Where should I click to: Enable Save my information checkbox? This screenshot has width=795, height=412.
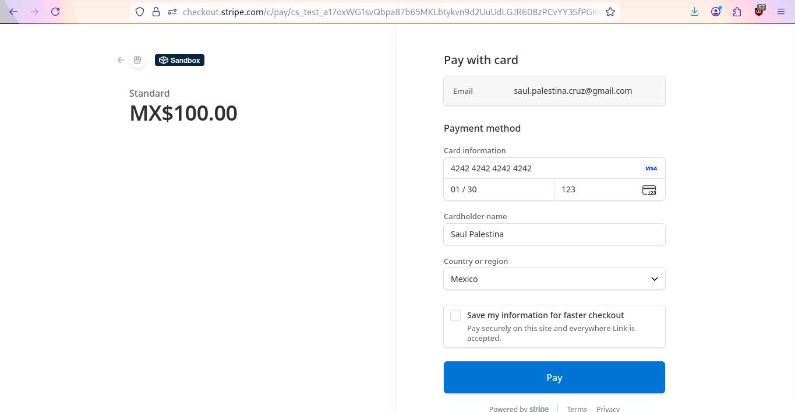pos(455,315)
